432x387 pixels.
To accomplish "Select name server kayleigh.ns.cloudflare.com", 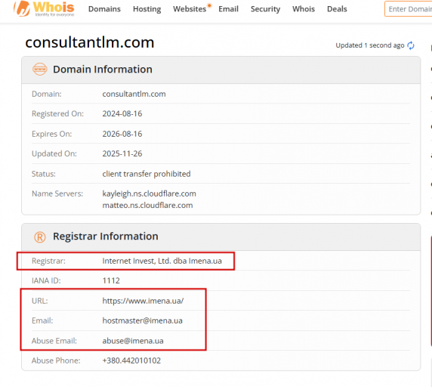I will (149, 193).
